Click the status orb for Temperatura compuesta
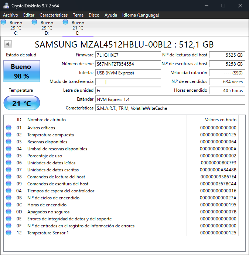249x255 pixels. 8,135
